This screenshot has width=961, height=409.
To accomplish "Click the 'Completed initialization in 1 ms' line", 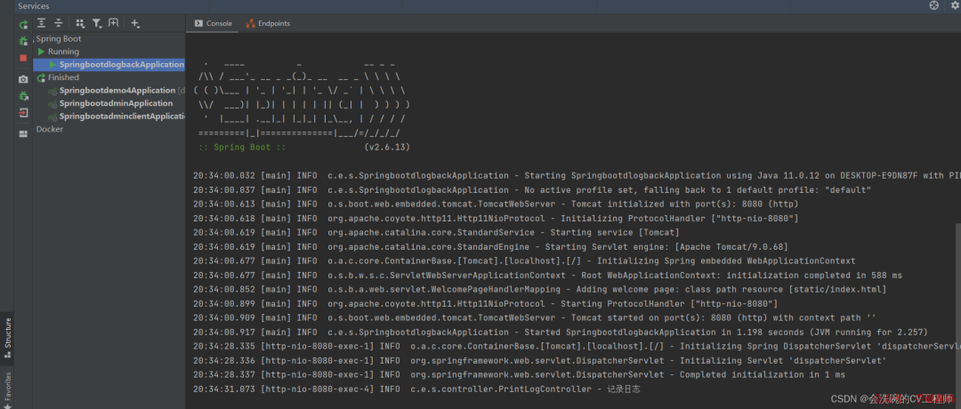I will click(519, 374).
